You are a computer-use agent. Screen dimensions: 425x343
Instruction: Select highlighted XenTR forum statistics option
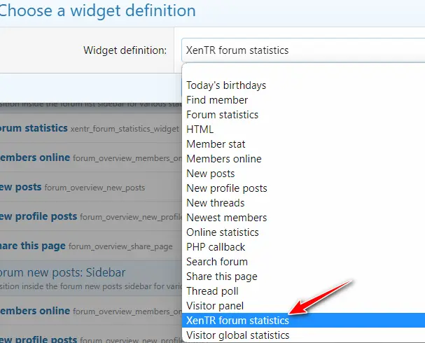(x=237, y=321)
